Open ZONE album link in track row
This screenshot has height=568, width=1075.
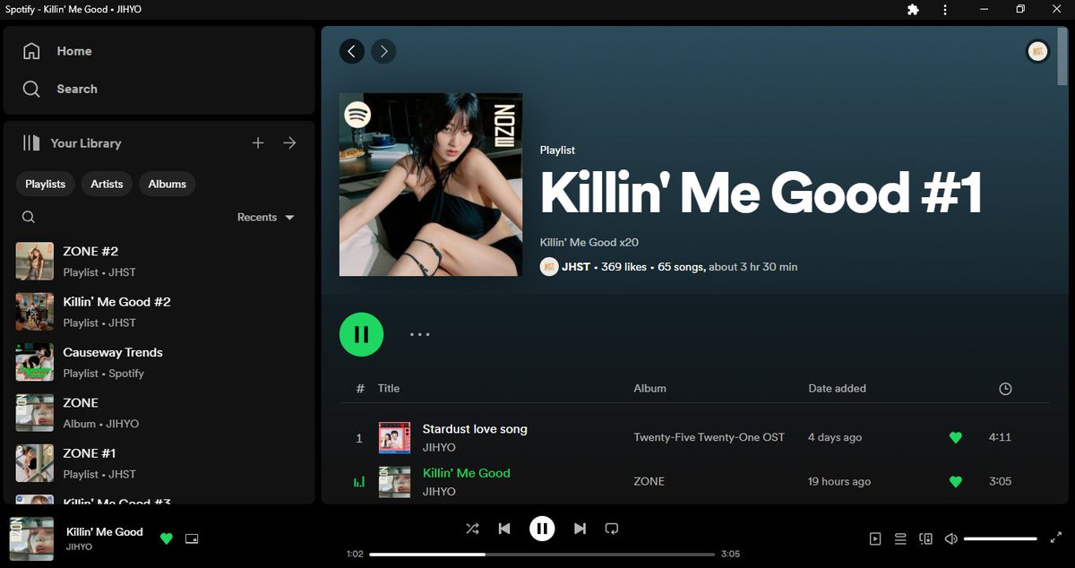coord(649,481)
